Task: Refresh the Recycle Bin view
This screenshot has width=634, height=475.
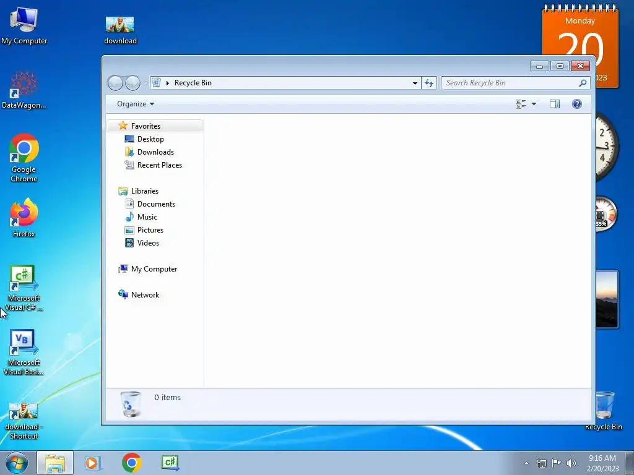Action: tap(429, 83)
